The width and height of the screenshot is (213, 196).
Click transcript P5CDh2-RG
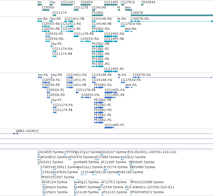coord(98,66)
